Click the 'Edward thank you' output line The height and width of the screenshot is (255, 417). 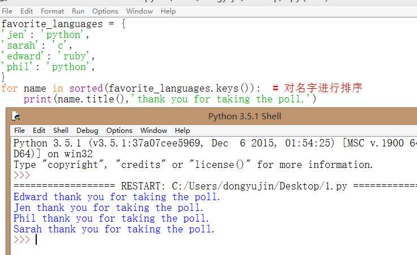click(117, 197)
